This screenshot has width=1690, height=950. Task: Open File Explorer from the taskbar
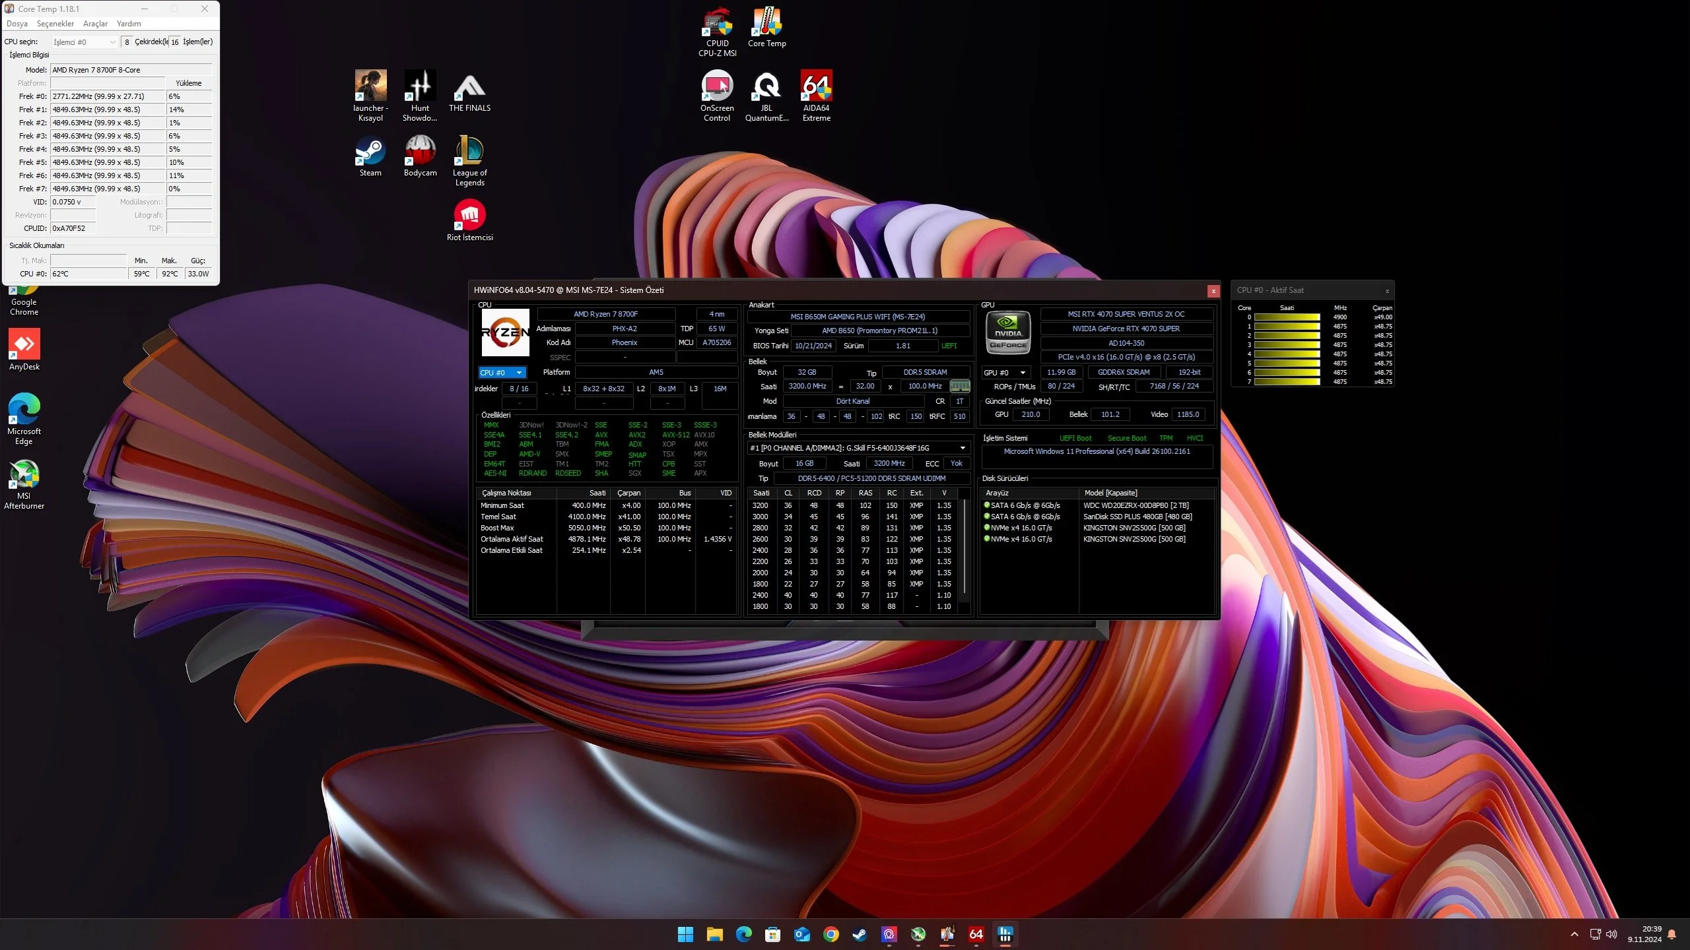(714, 934)
